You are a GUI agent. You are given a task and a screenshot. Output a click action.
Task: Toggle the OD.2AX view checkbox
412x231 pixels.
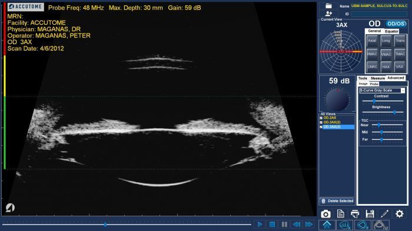tap(321, 118)
